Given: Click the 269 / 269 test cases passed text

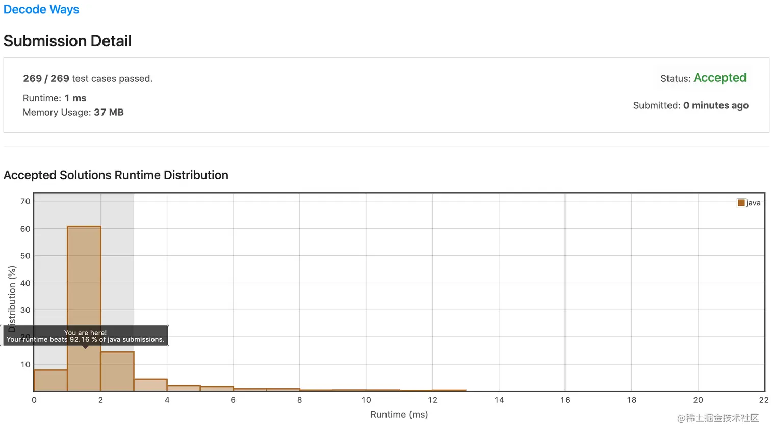Looking at the screenshot, I should [88, 78].
